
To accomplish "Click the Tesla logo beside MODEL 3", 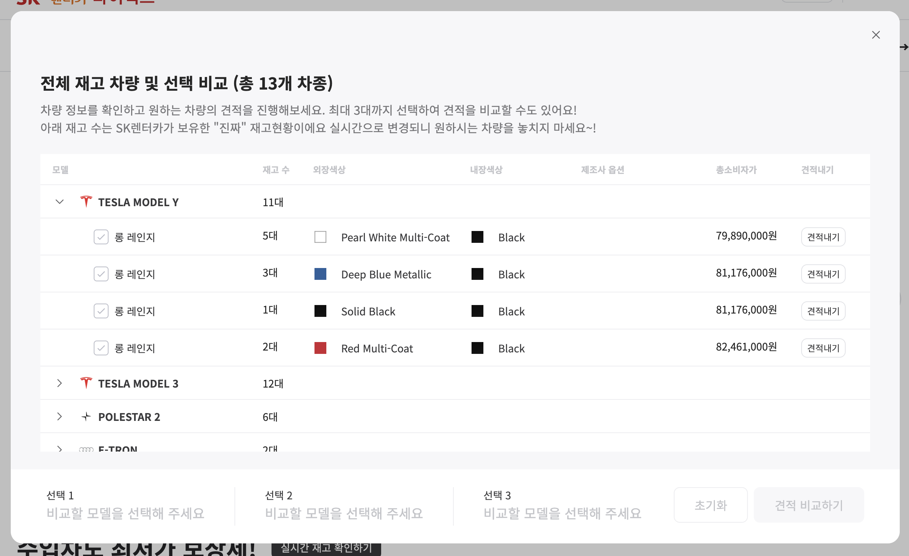I will point(86,383).
